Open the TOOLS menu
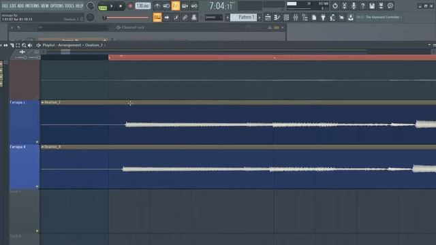 pos(69,5)
